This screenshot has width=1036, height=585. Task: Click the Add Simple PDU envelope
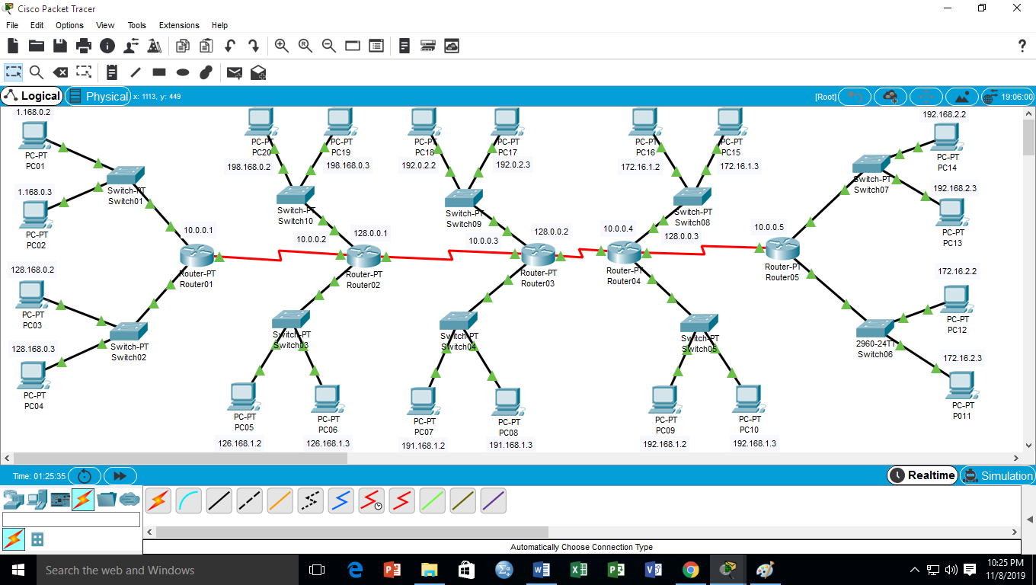tap(235, 72)
